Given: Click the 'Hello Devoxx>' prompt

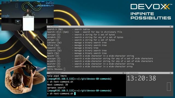Looking at the screenshot, I should click(x=55, y=69).
